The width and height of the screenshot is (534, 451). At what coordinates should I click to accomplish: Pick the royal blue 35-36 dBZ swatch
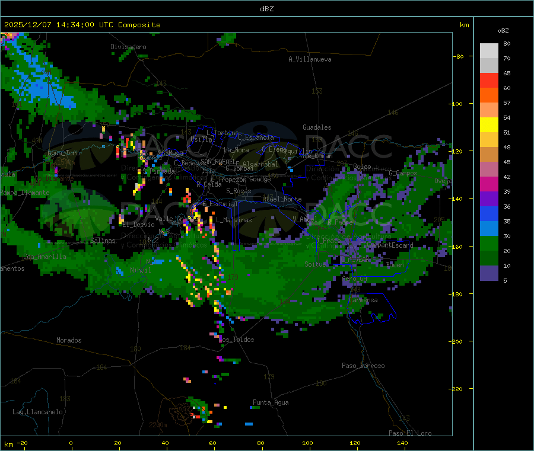(489, 214)
